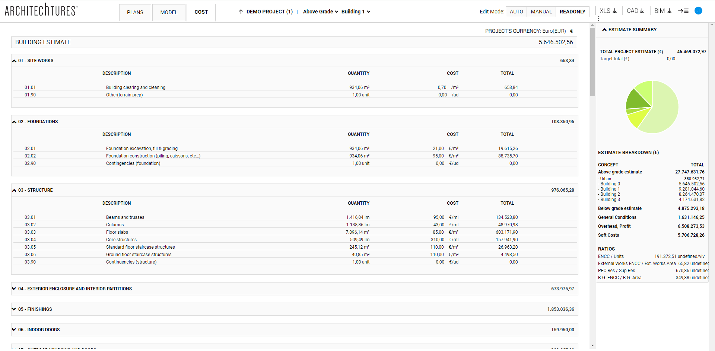Image resolution: width=715 pixels, height=351 pixels.
Task: Open the Building 1 dropdown
Action: [x=356, y=12]
